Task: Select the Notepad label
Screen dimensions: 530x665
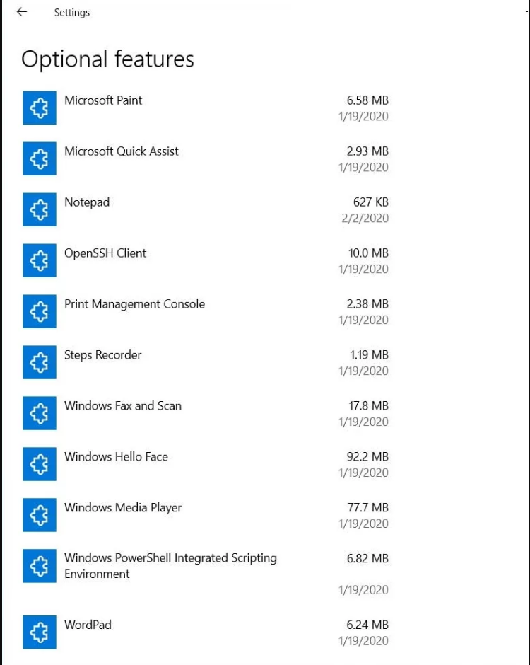Action: coord(87,202)
